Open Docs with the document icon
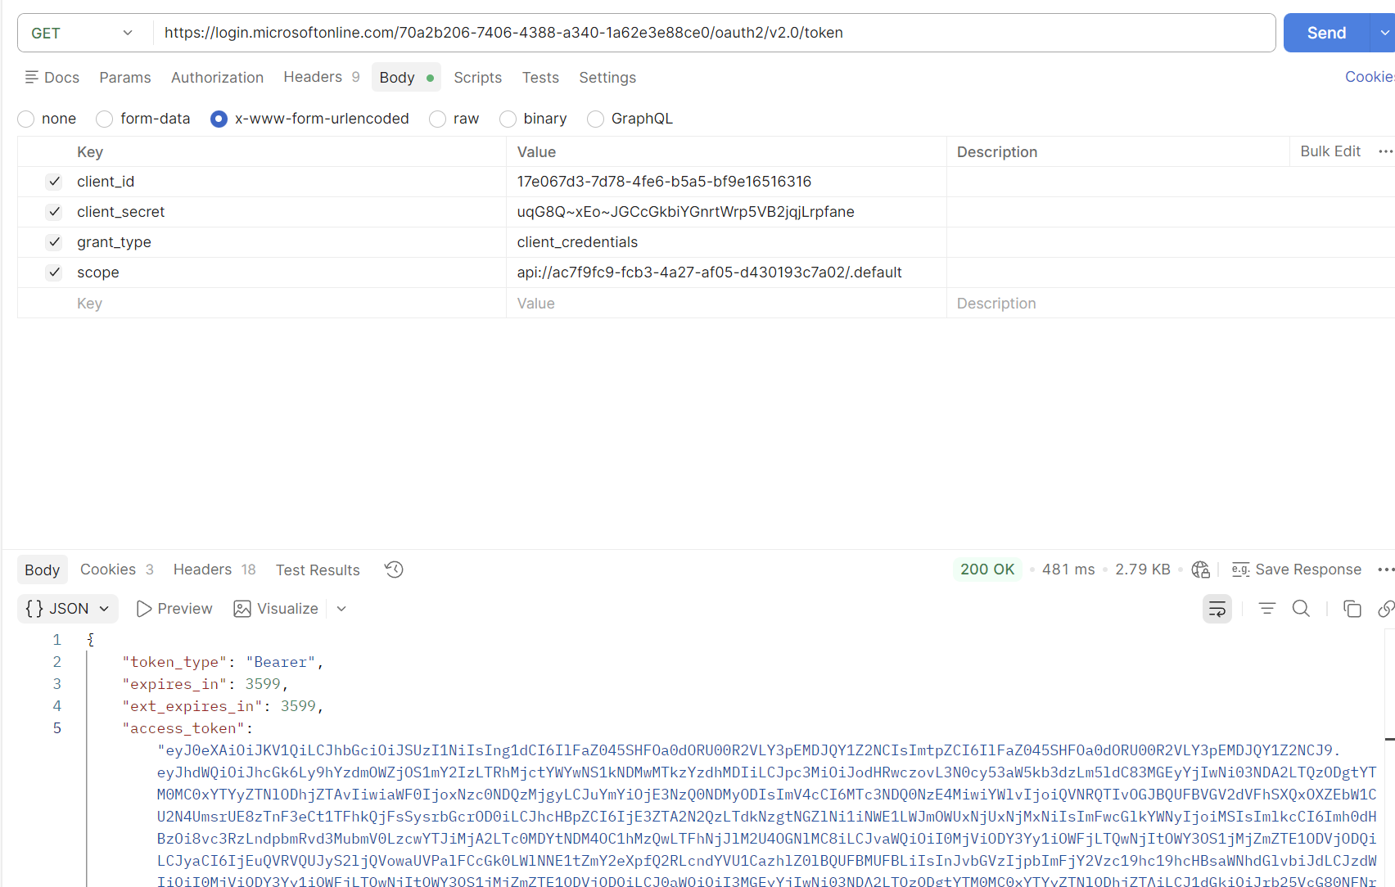Image resolution: width=1395 pixels, height=887 pixels. [x=52, y=78]
